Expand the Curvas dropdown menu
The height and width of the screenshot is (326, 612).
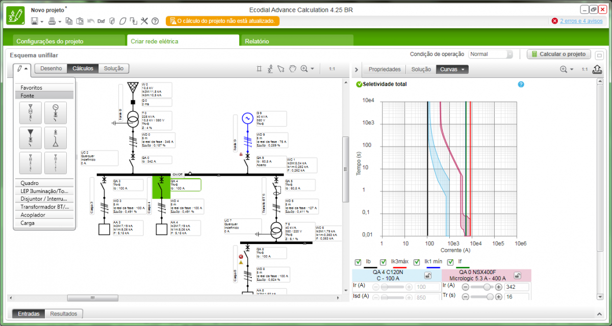click(462, 69)
